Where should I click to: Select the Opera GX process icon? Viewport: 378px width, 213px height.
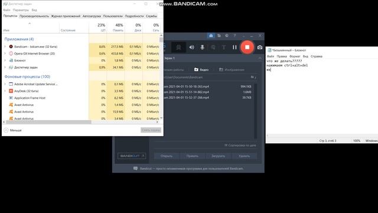click(x=11, y=53)
